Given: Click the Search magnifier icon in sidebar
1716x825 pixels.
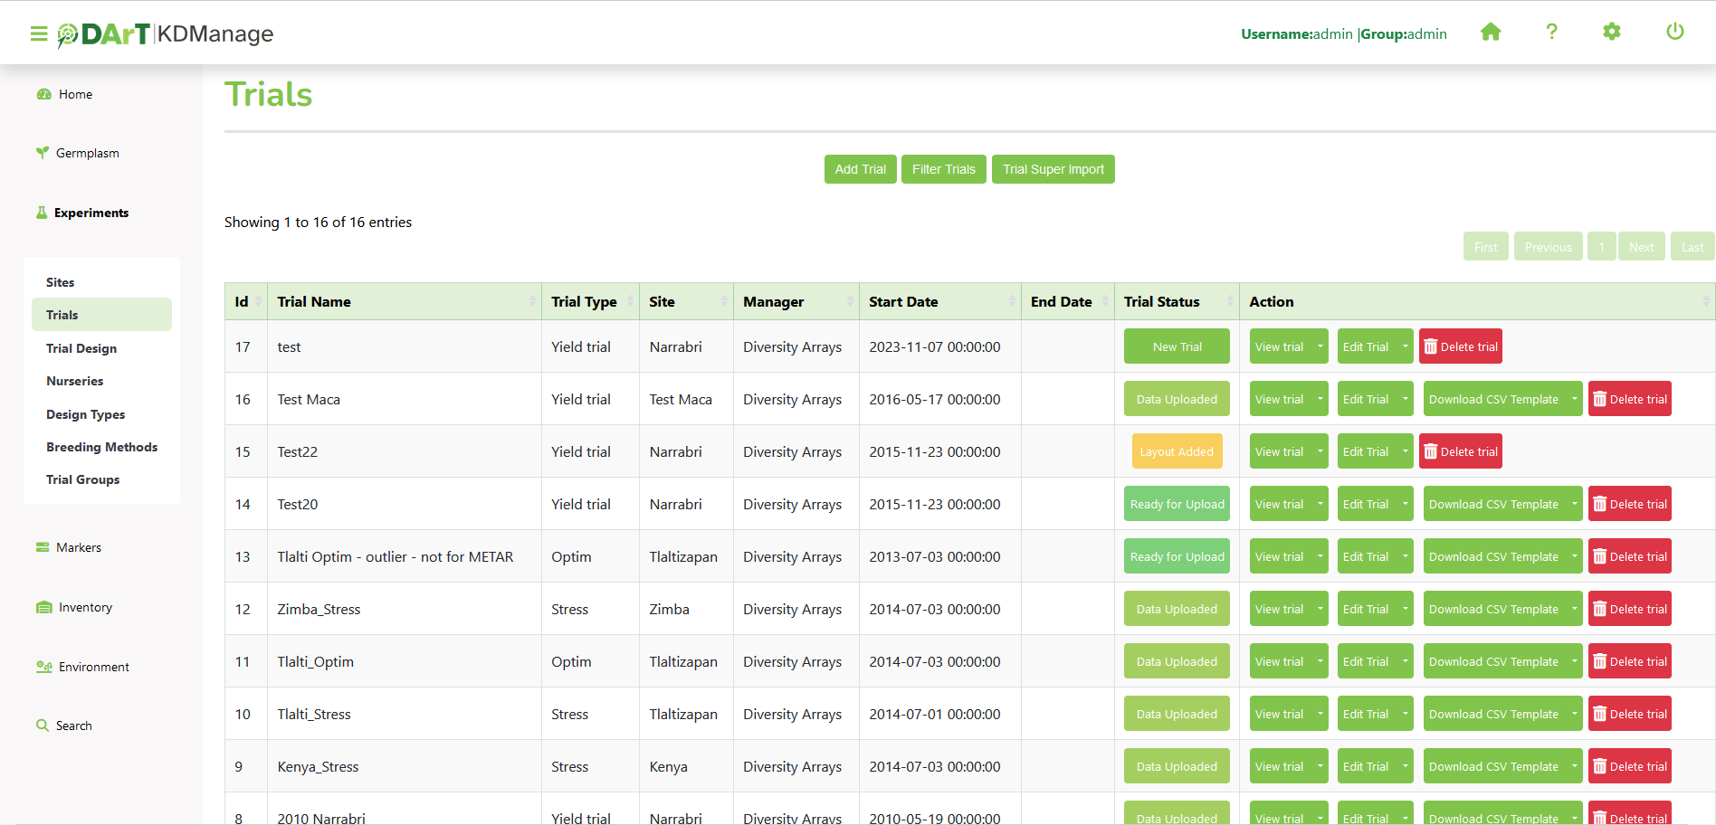Looking at the screenshot, I should [x=42, y=725].
